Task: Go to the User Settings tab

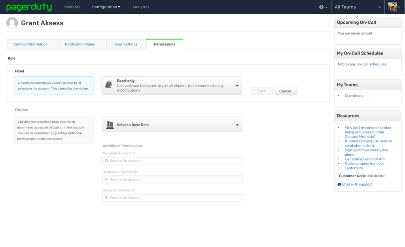Action: click(x=126, y=44)
